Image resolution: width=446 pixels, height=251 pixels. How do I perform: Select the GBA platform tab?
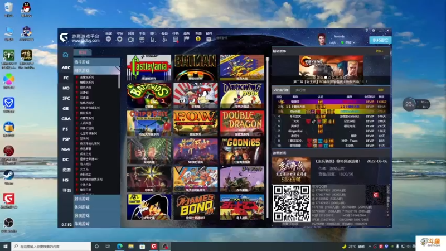click(66, 119)
